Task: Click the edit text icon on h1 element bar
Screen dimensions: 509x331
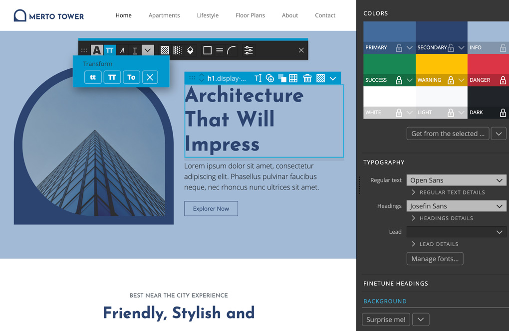Action: pos(258,78)
